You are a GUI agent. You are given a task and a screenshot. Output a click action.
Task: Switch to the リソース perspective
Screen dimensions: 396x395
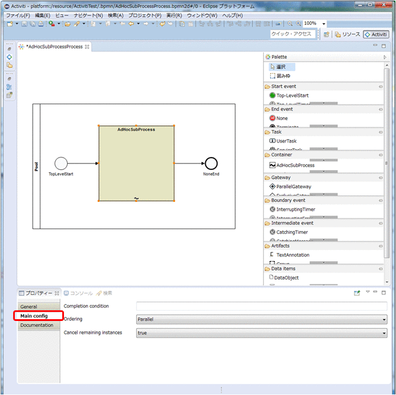click(347, 34)
